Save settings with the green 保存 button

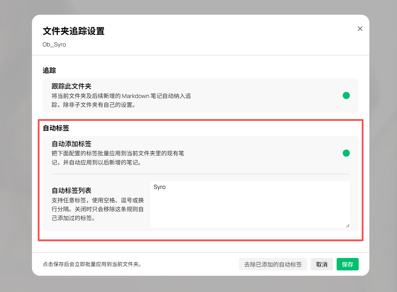[347, 264]
